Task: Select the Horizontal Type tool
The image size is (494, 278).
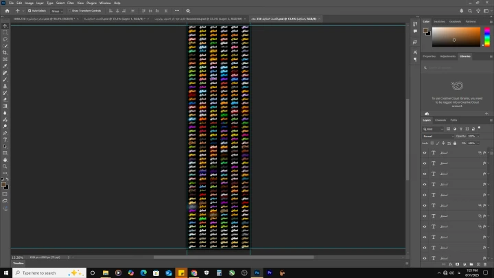Action: pyautogui.click(x=5, y=139)
